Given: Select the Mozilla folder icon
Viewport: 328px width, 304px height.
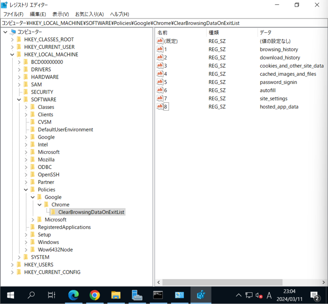Looking at the screenshot, I should [x=33, y=160].
